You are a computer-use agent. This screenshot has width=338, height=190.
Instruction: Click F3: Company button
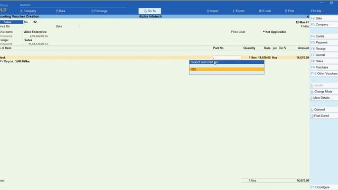point(324,25)
